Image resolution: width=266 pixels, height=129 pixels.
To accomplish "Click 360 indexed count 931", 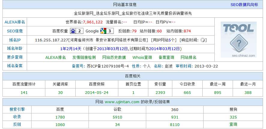I will click(x=174, y=117).
